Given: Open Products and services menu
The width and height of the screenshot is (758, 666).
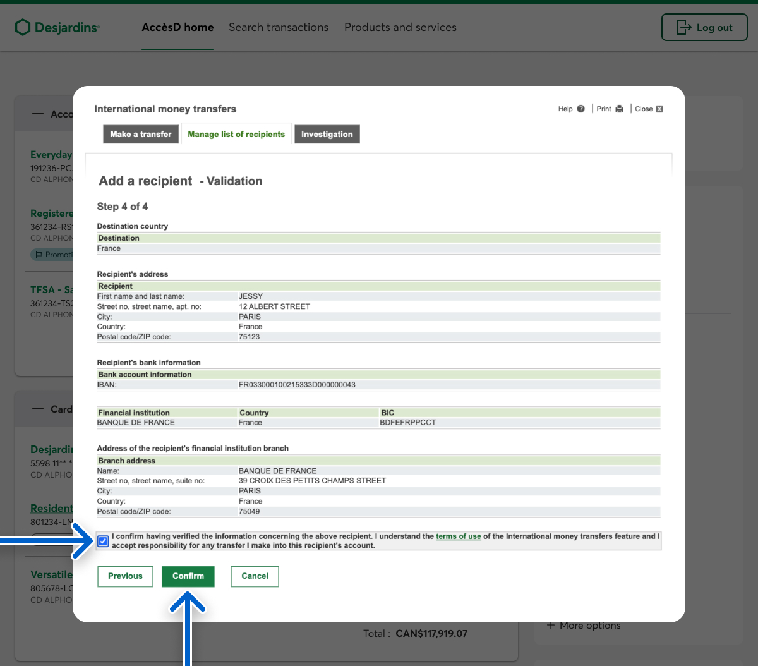Looking at the screenshot, I should [400, 27].
